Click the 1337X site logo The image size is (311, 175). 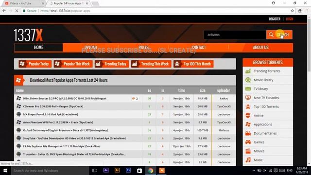28,35
